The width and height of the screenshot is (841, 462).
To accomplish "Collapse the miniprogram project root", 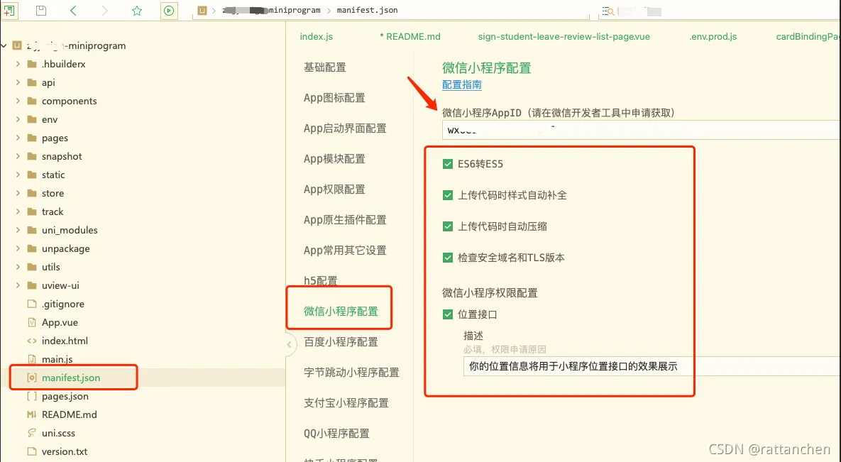I will (x=4, y=45).
